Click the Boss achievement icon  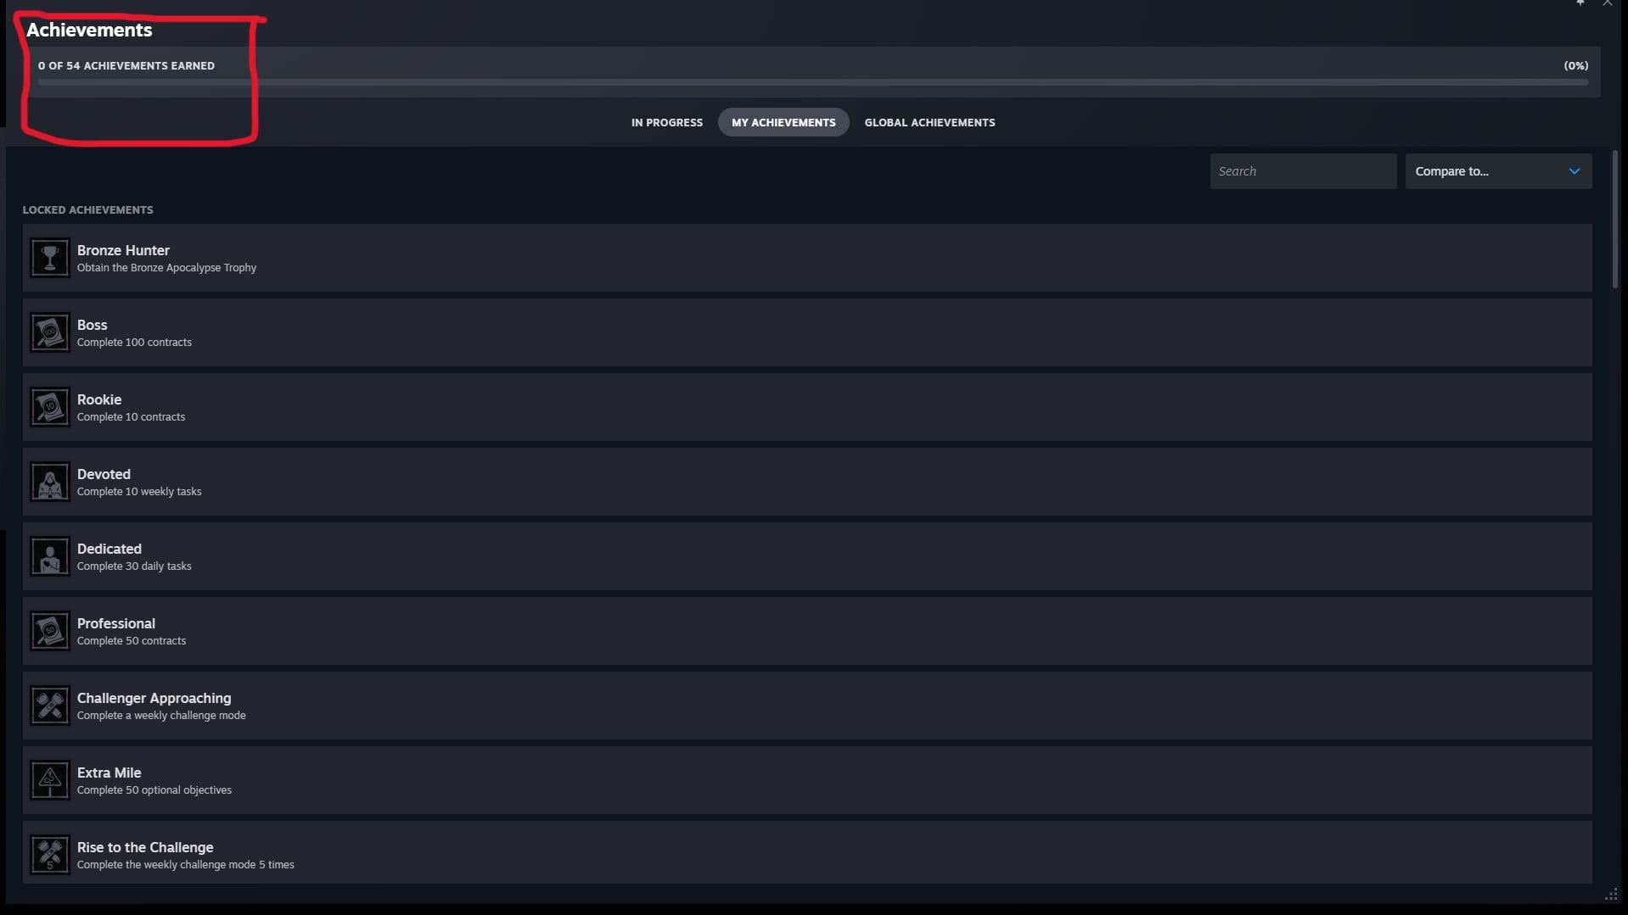coord(50,332)
